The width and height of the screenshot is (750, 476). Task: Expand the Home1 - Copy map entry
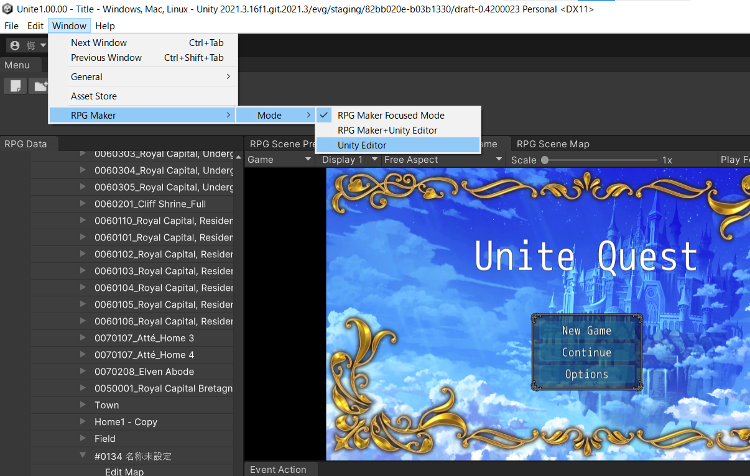[83, 422]
